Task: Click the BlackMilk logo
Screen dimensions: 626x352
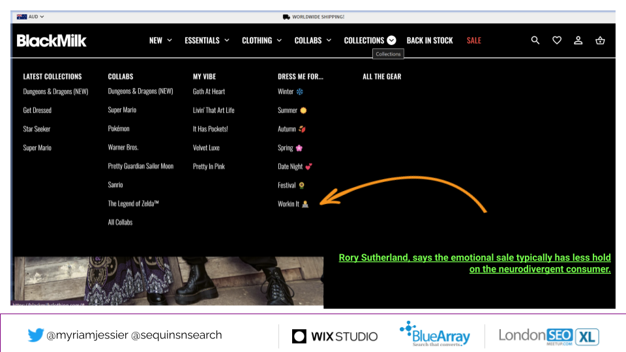Action: (x=52, y=40)
